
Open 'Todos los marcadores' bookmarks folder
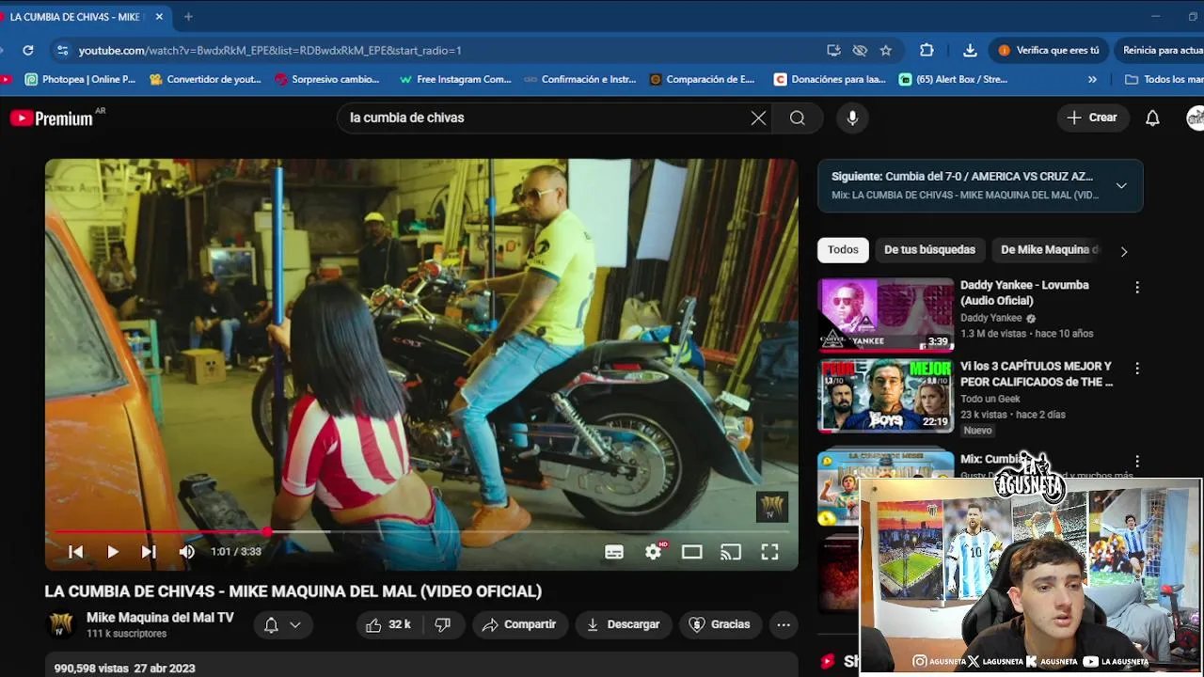point(1164,79)
